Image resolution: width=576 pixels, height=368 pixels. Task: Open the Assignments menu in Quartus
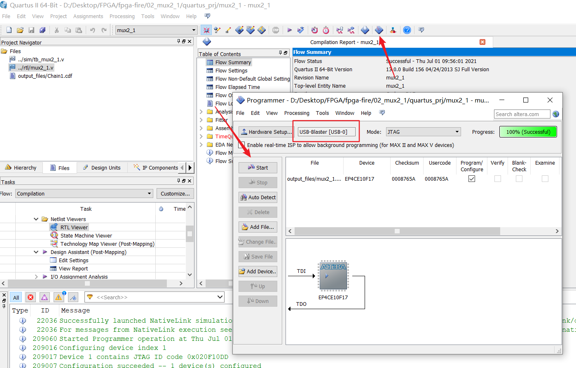click(x=88, y=16)
